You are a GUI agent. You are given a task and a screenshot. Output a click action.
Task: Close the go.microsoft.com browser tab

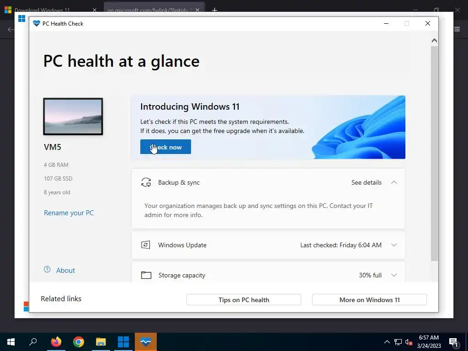pos(197,10)
